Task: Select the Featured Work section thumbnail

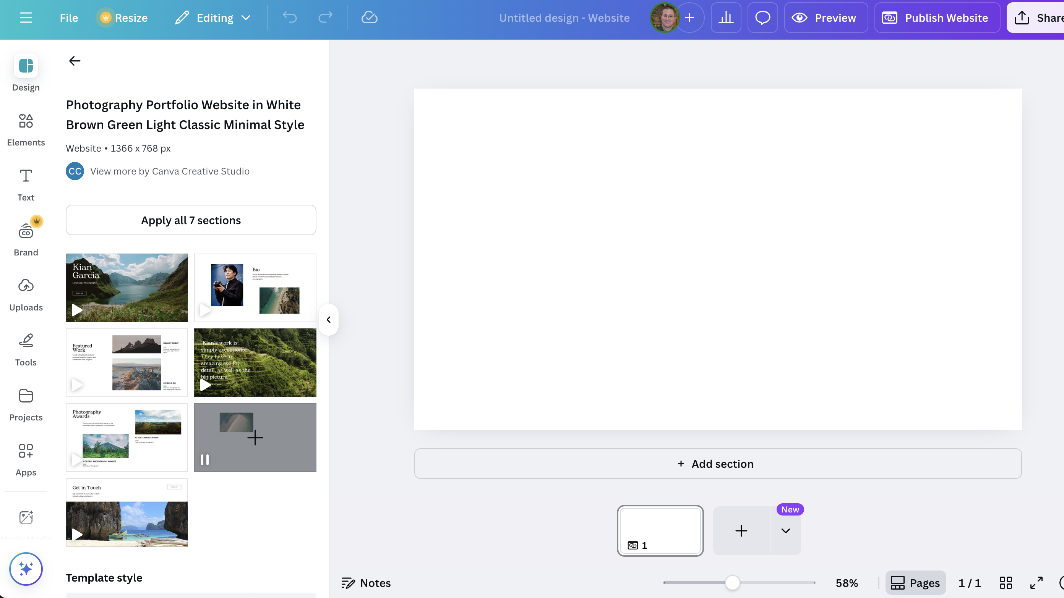Action: pos(127,363)
